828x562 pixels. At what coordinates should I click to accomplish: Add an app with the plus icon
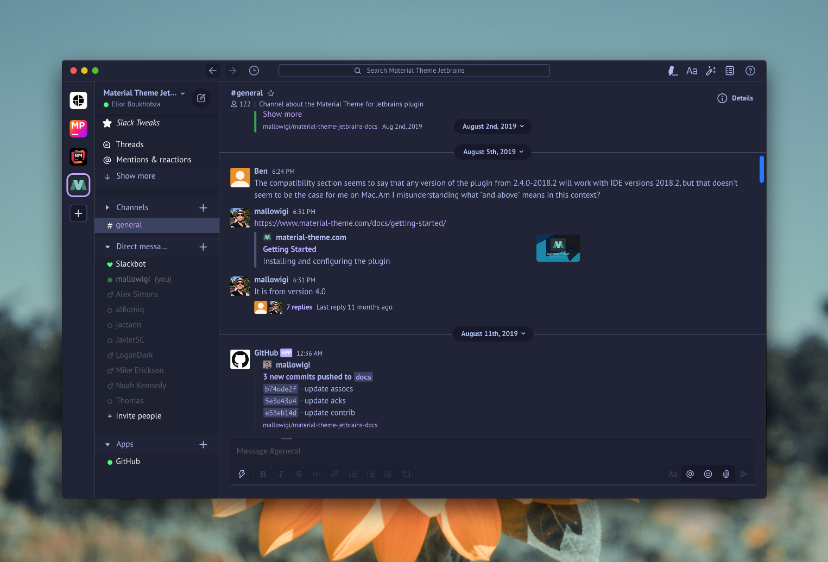point(203,444)
